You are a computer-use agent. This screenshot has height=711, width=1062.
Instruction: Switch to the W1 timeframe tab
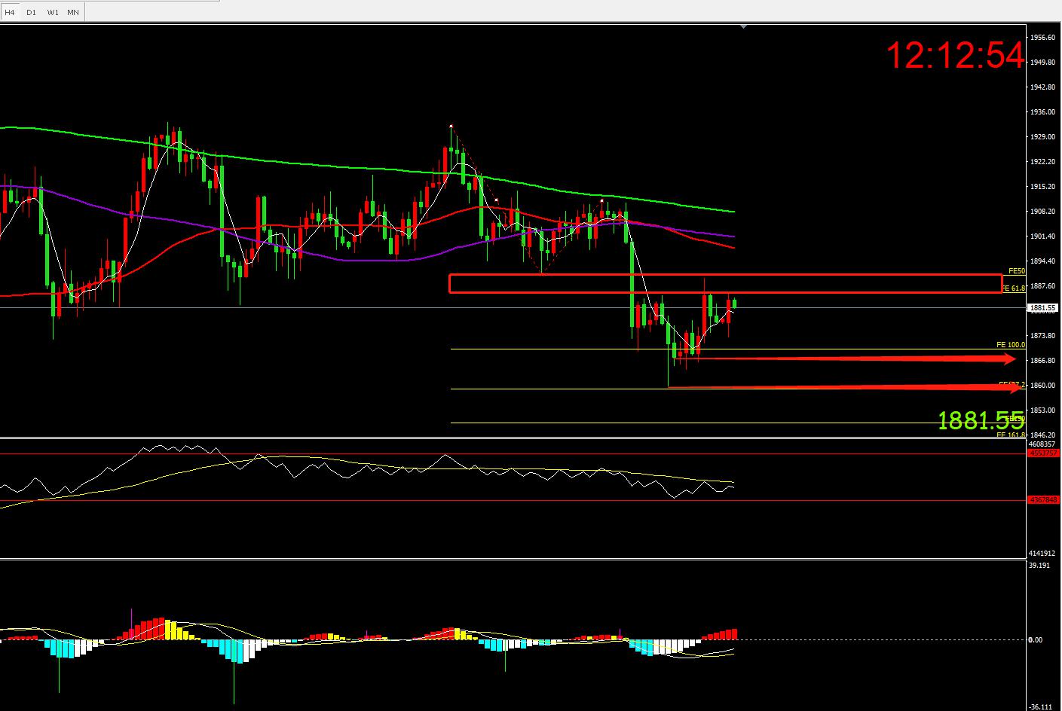pyautogui.click(x=52, y=13)
